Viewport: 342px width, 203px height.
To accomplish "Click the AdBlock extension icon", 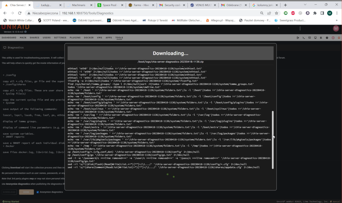I will [293, 13].
